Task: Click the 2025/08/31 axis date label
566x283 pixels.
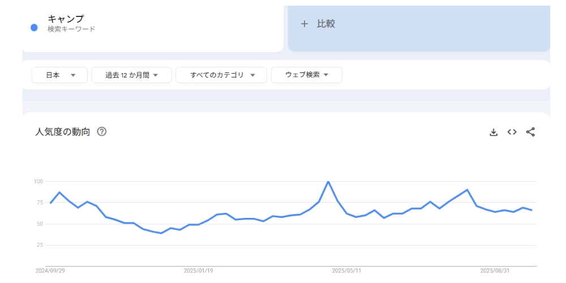Action: click(495, 271)
